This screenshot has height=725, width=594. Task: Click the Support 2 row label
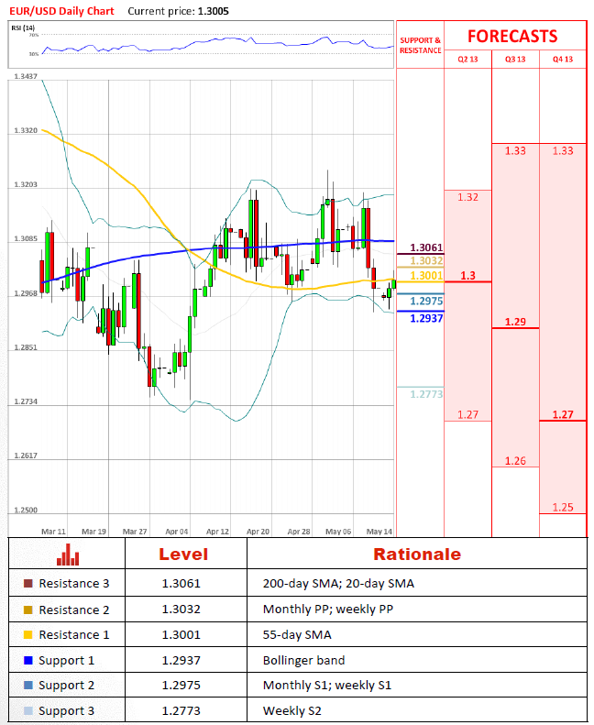click(x=67, y=686)
